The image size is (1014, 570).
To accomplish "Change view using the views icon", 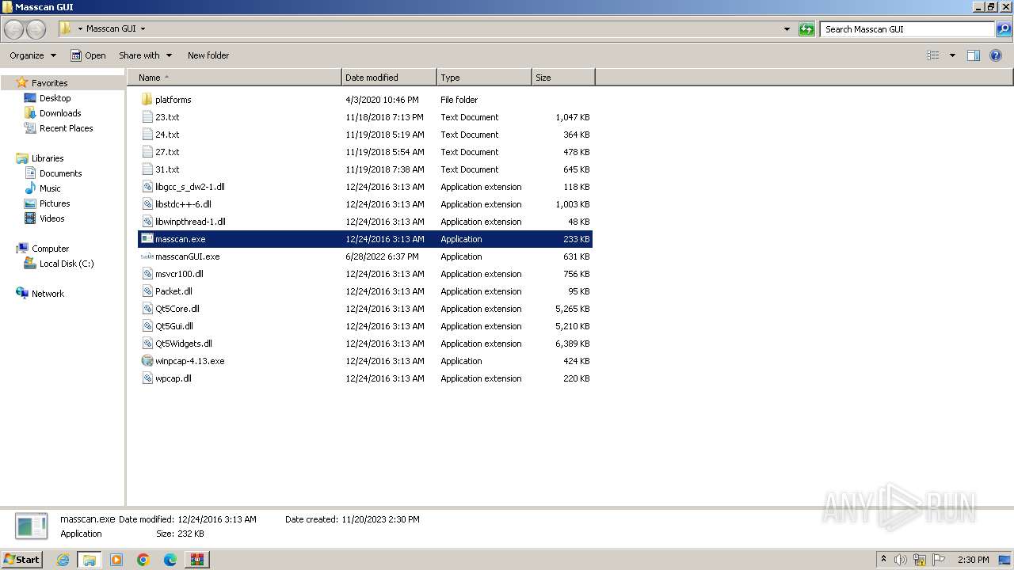I will coord(933,55).
